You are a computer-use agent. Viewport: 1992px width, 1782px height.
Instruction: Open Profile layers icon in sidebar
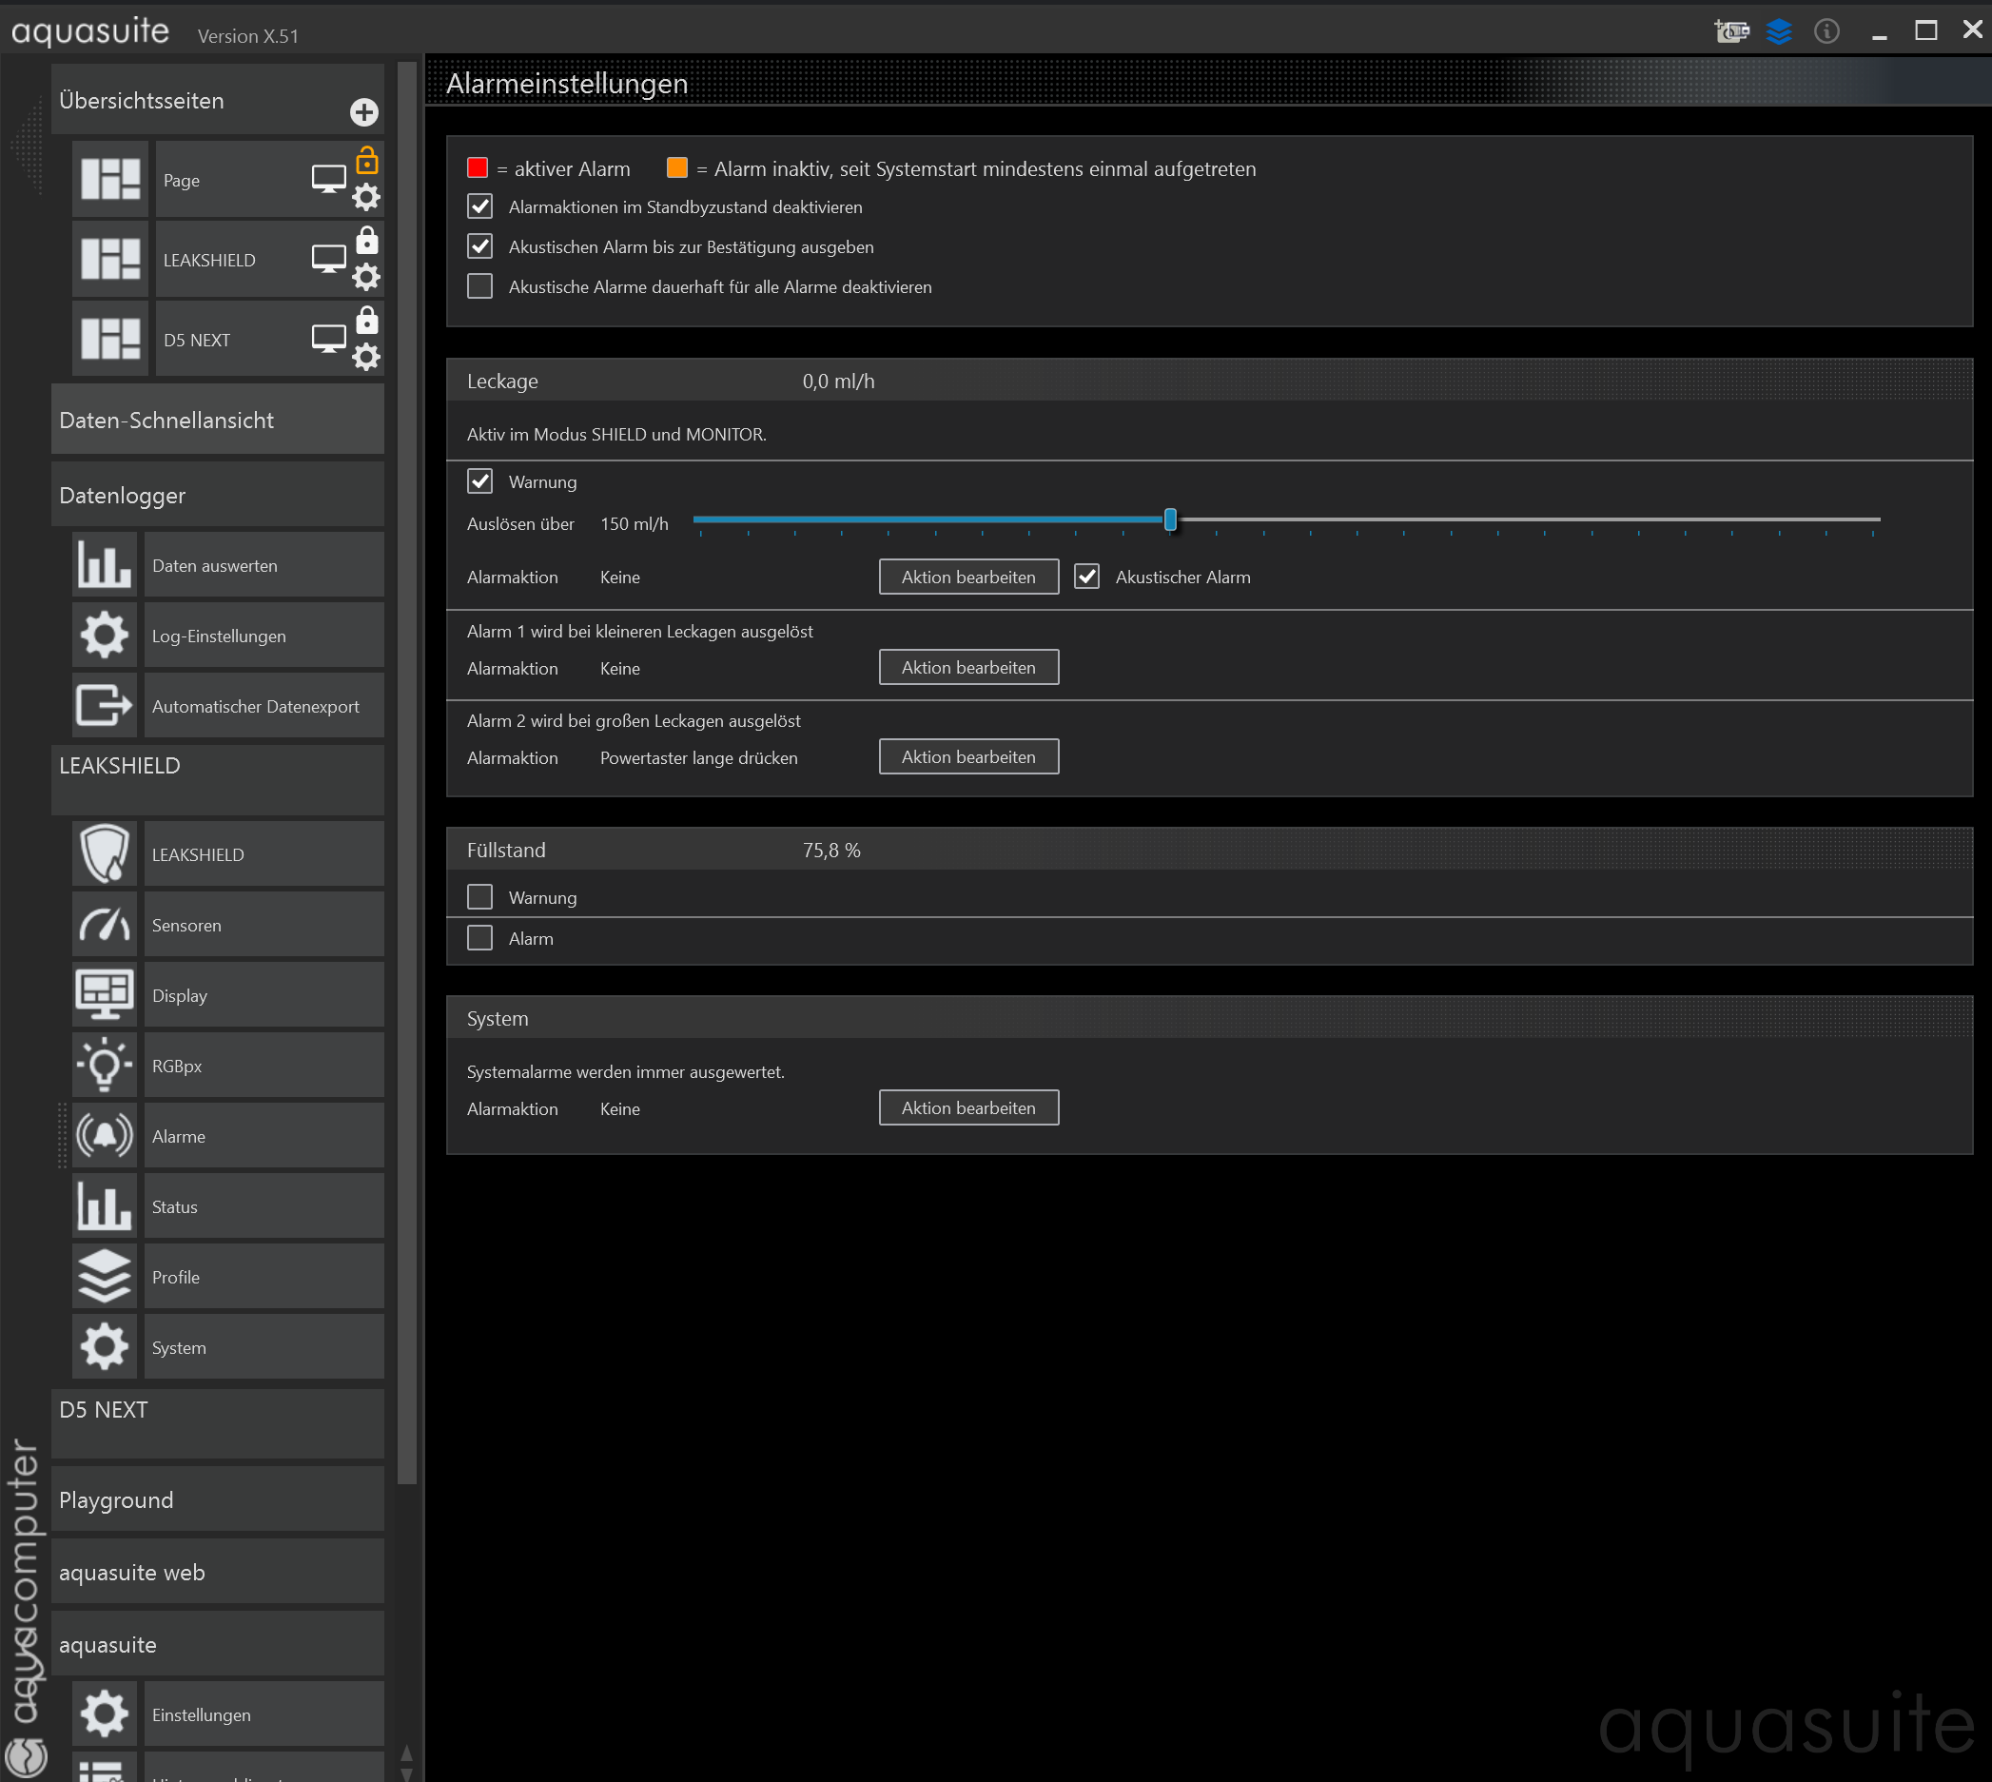[105, 1277]
